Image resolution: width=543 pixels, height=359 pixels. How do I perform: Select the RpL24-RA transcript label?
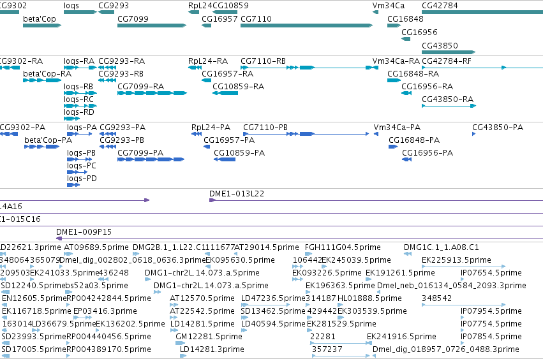click(208, 61)
